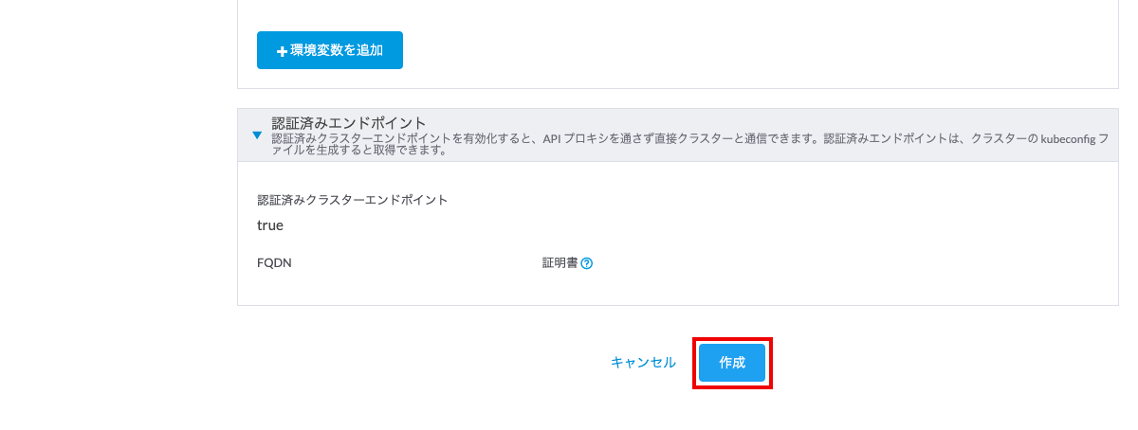The width and height of the screenshot is (1138, 430).
Task: Click the blank panel above 環境変数を追加
Action: [678, 13]
